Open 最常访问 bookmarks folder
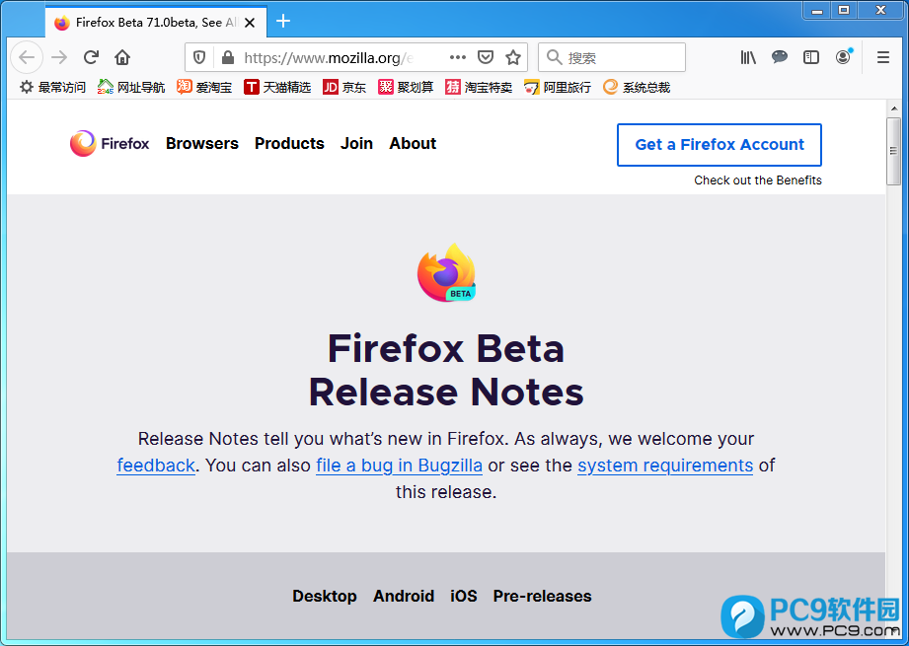The width and height of the screenshot is (909, 646). (x=52, y=88)
